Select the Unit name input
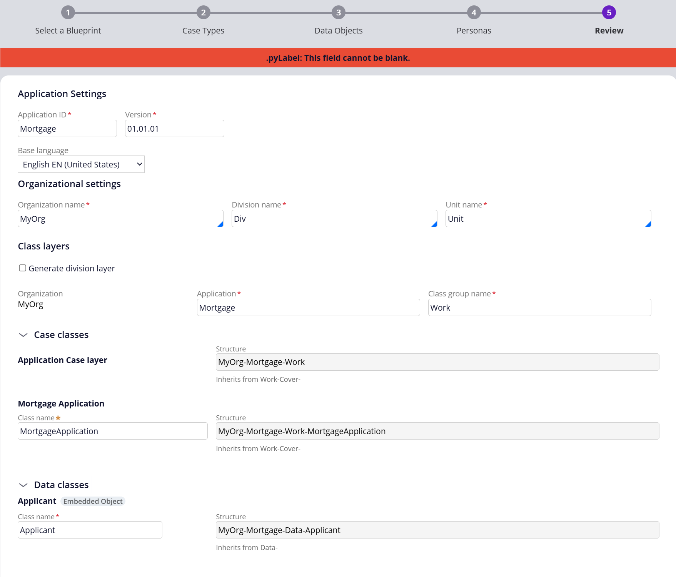 pyautogui.click(x=548, y=219)
